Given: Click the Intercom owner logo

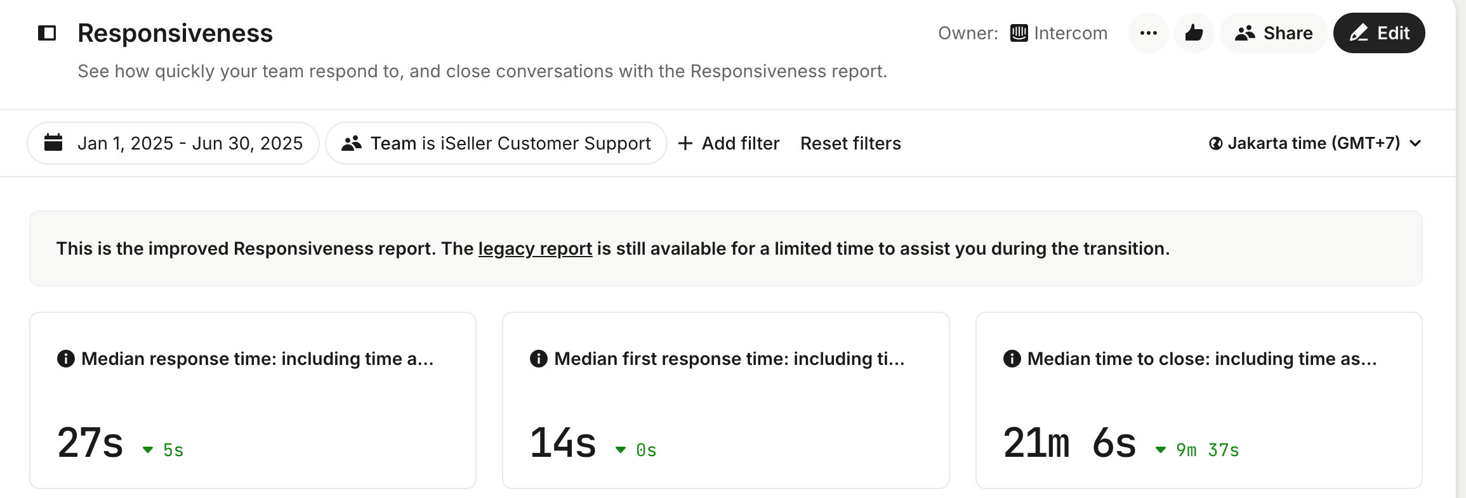Looking at the screenshot, I should tap(1019, 33).
